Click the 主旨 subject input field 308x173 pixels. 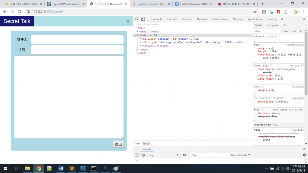pos(77,50)
